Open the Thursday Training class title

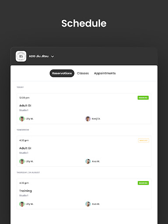25,191
